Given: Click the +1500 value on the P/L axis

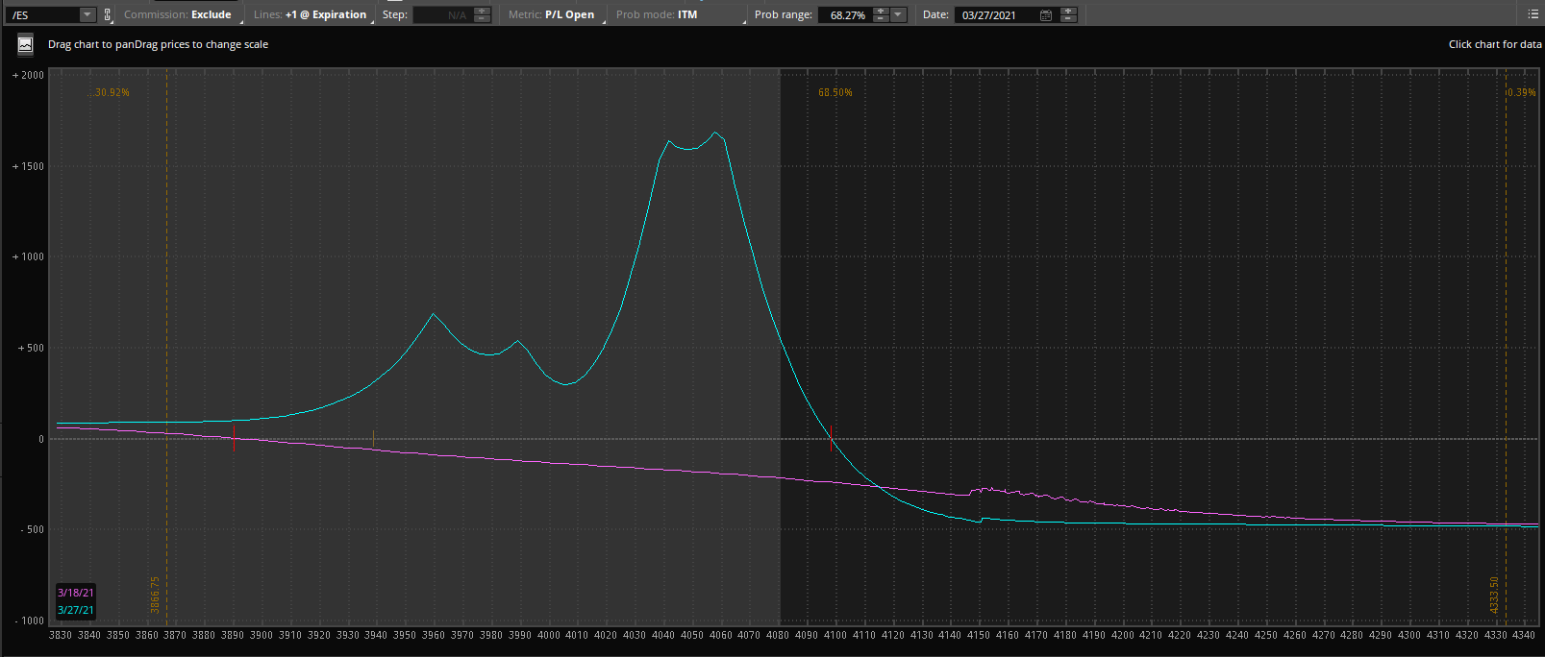Looking at the screenshot, I should (x=28, y=166).
